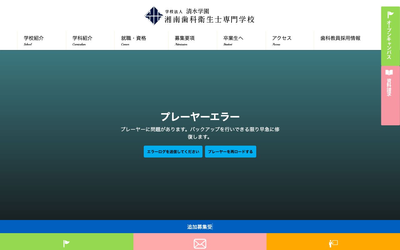
Task: Open the 募集要項 Admission menu
Action: click(x=185, y=40)
